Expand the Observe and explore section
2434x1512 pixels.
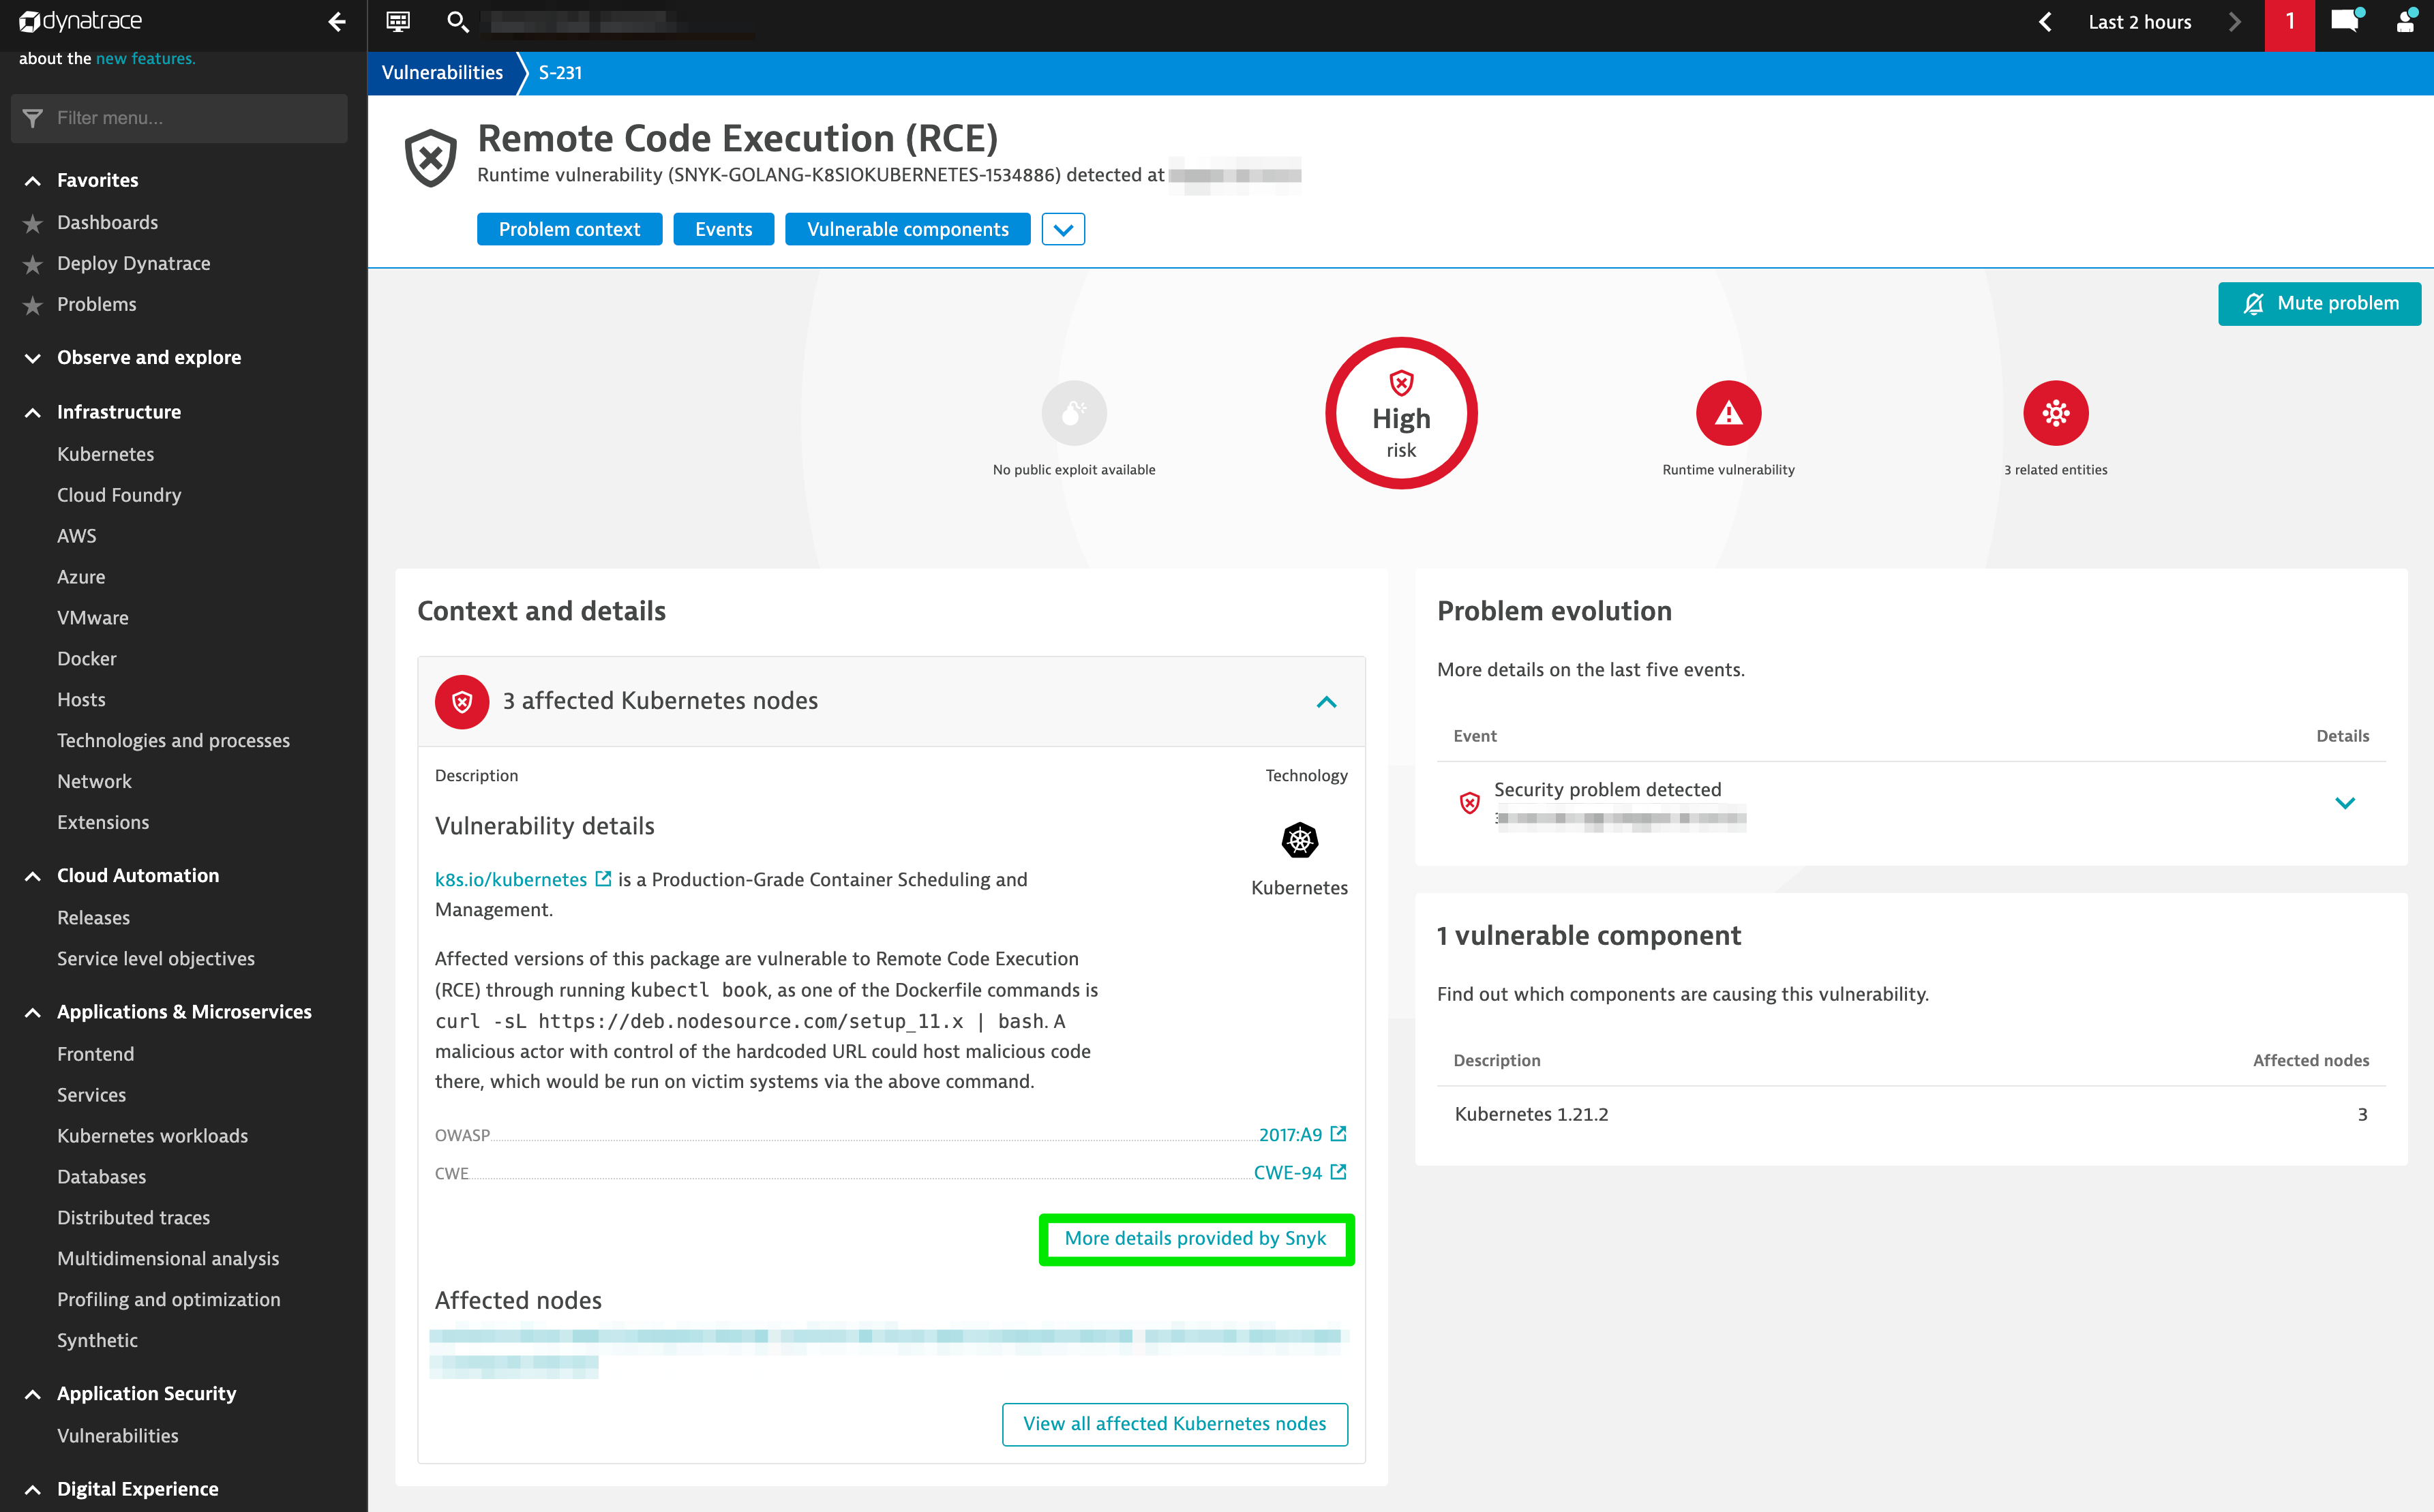pyautogui.click(x=33, y=358)
